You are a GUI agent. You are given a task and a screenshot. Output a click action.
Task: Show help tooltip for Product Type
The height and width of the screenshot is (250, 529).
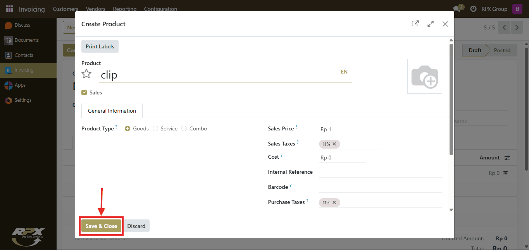pyautogui.click(x=116, y=127)
